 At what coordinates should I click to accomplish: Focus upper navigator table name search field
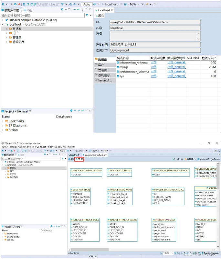[43, 15]
